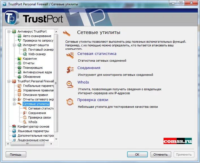The height and width of the screenshot is (163, 200).
Task: Click tree horizontal scrollbar right arrow
Action: pos(51,144)
